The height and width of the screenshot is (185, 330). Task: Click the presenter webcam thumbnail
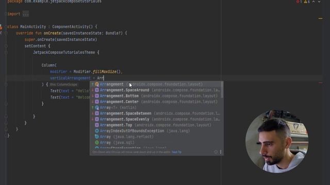(x=277, y=141)
